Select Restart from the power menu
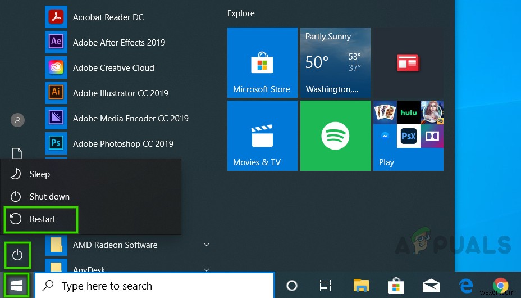 (91, 219)
